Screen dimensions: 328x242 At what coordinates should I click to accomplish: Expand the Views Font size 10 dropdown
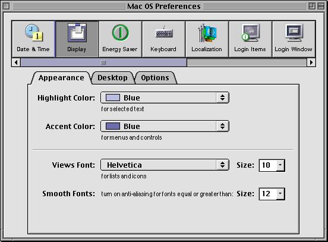click(x=272, y=165)
